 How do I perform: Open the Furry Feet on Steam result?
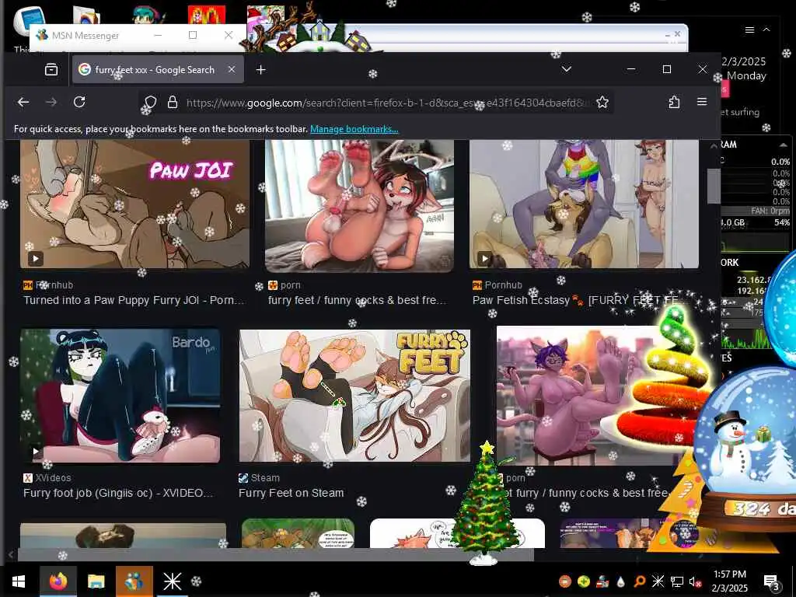pos(291,493)
